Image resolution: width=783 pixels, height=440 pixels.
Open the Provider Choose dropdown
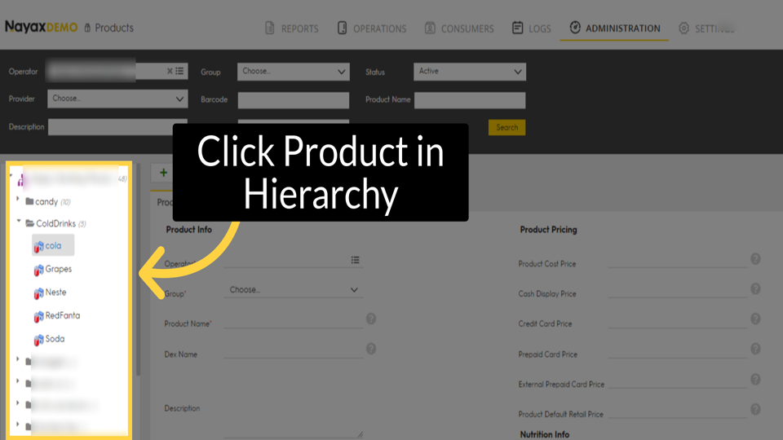[117, 99]
